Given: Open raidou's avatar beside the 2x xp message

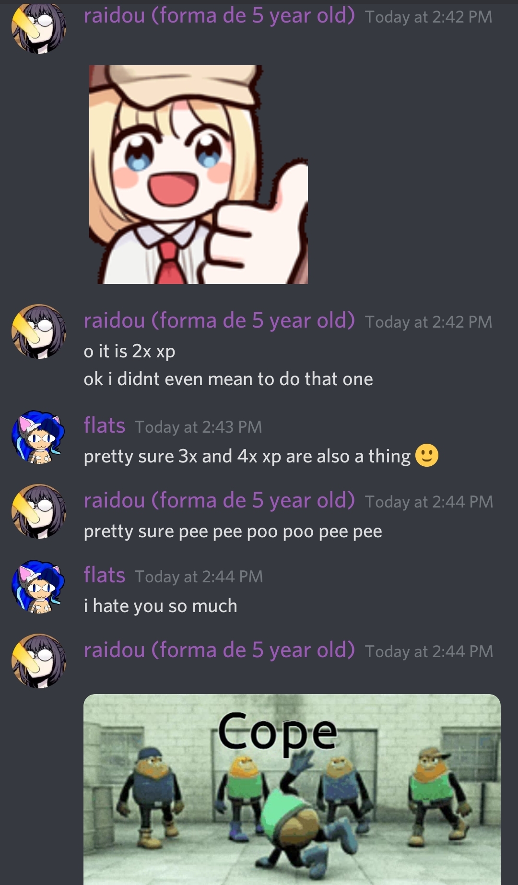Looking at the screenshot, I should pyautogui.click(x=39, y=331).
